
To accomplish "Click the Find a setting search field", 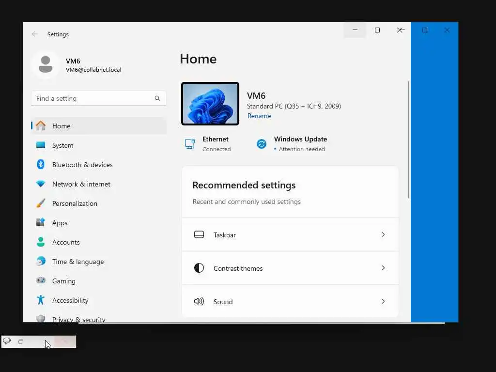I will (99, 98).
